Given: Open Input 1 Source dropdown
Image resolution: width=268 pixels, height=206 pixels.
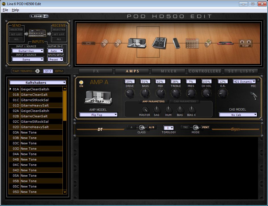Looking at the screenshot, I should (x=28, y=51).
